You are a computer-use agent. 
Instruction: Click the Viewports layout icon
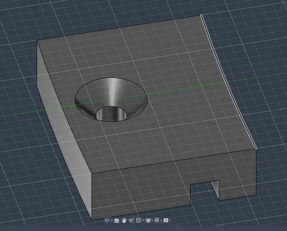166,220
